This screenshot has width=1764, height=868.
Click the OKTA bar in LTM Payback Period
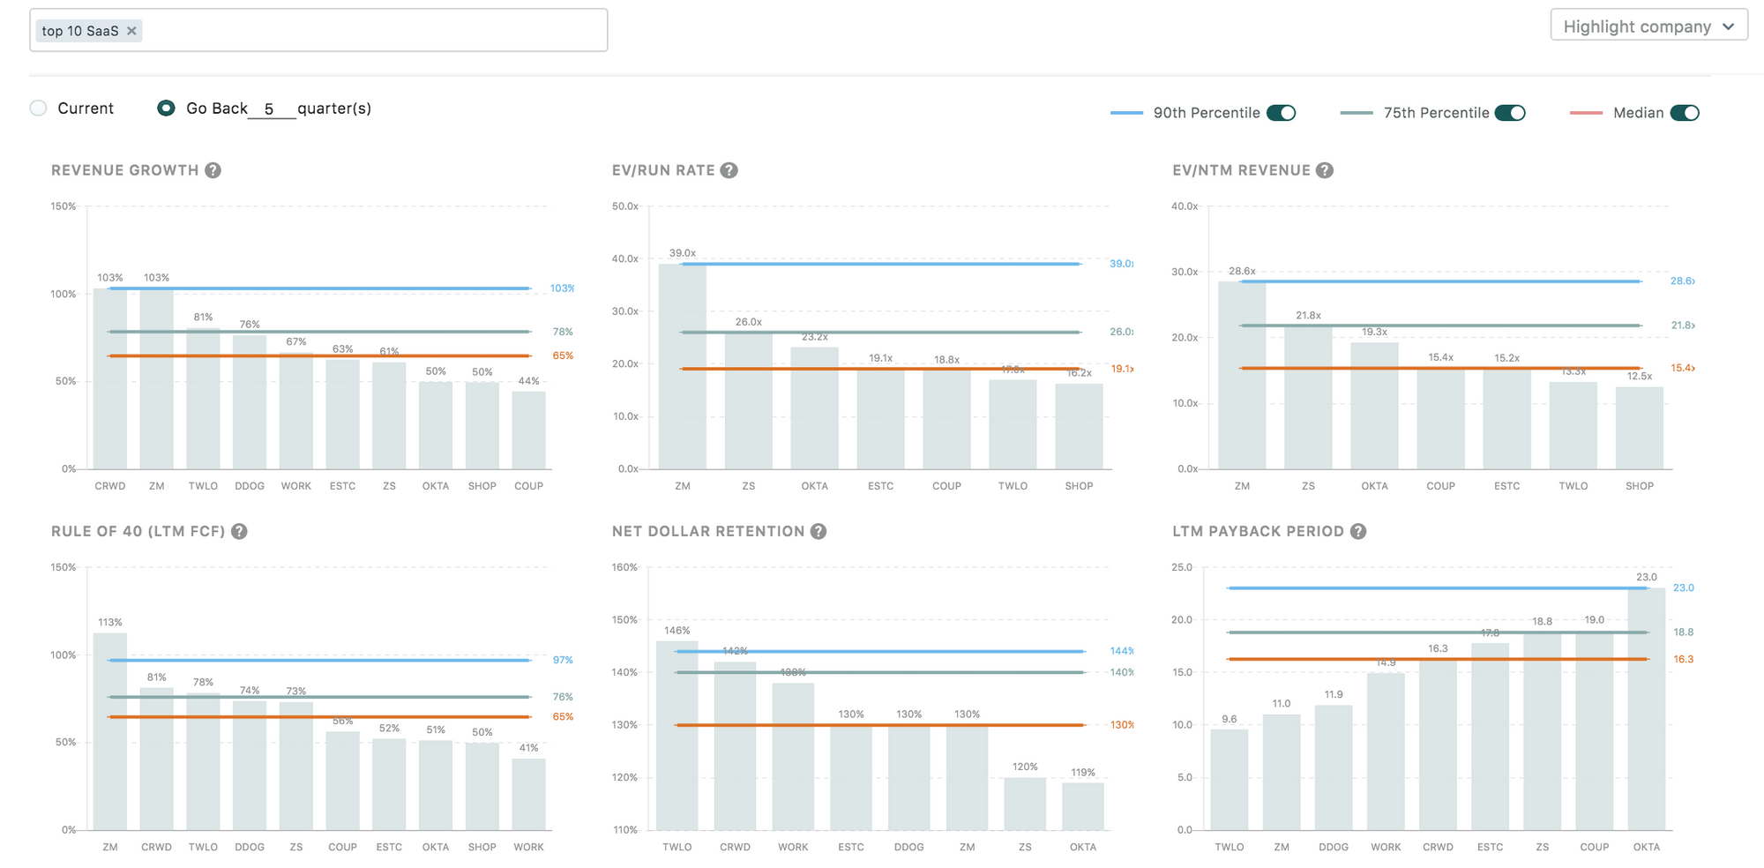coord(1647,708)
